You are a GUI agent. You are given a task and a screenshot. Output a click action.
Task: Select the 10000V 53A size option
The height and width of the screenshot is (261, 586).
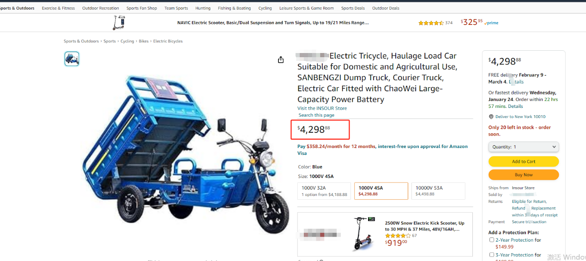[438, 191]
